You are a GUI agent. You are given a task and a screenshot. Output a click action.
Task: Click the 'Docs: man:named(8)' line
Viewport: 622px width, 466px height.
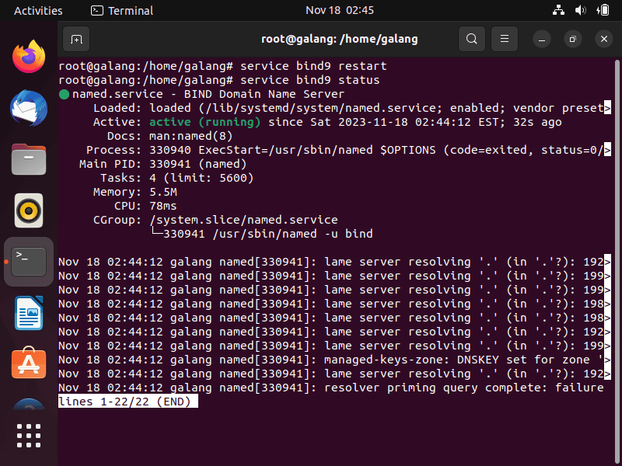169,137
